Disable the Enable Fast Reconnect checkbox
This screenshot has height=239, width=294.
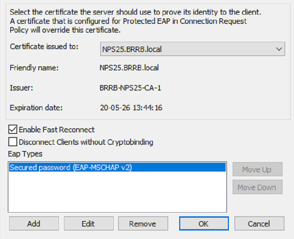[x=13, y=129]
